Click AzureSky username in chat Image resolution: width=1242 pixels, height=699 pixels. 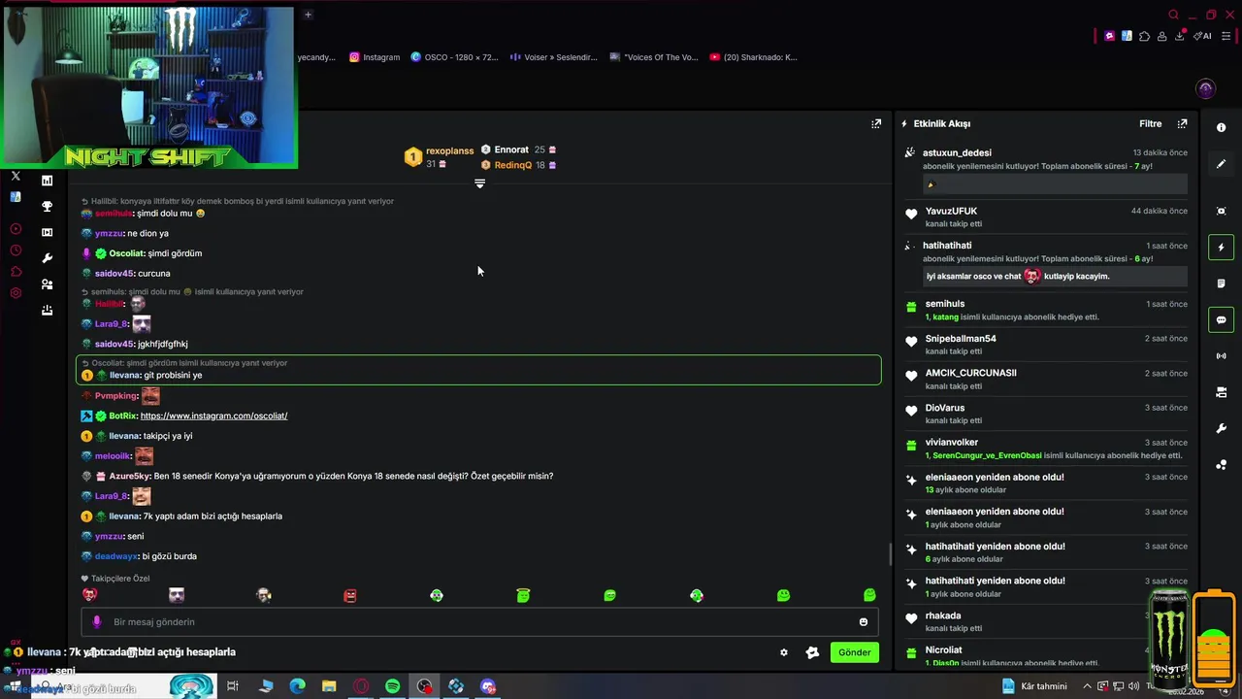point(130,477)
